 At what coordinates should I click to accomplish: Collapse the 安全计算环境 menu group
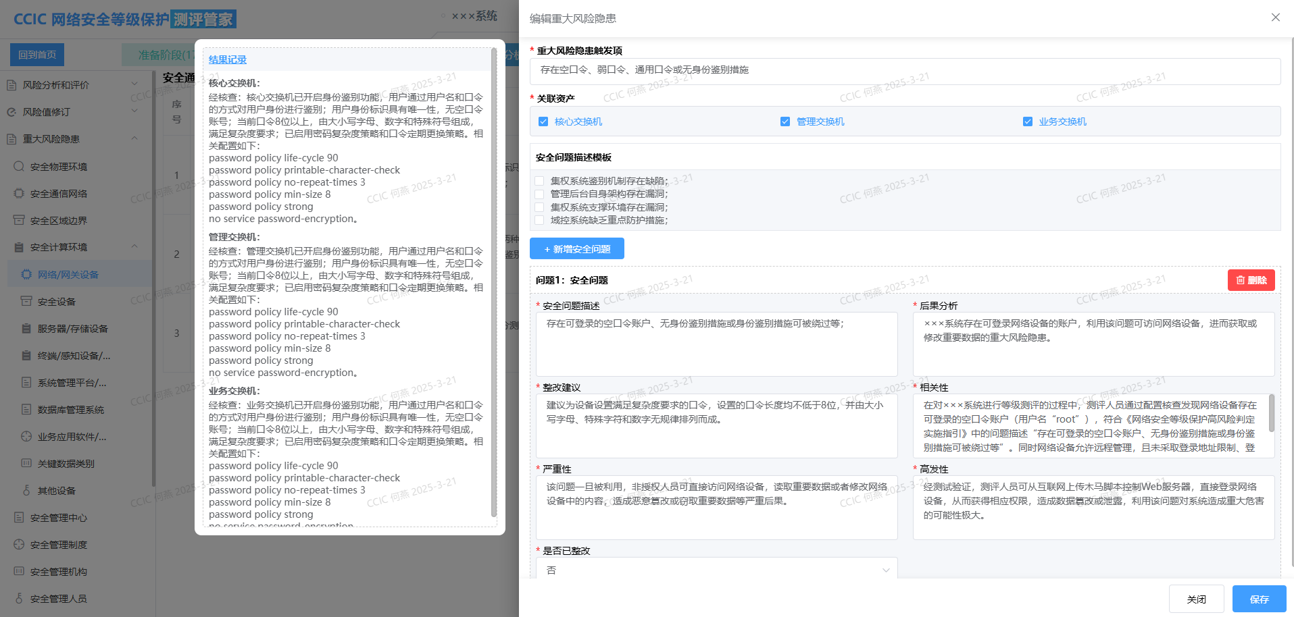(x=134, y=247)
